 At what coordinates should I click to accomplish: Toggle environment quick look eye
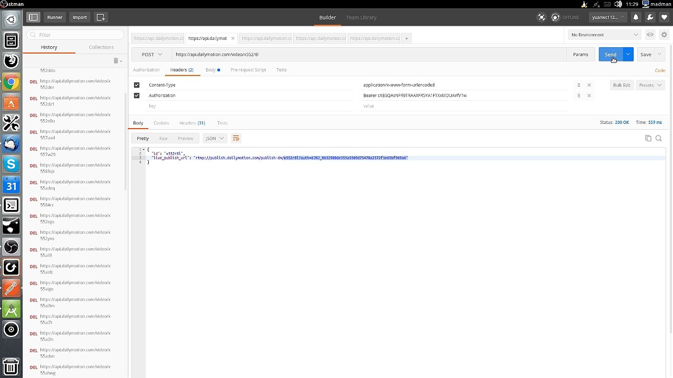pos(650,35)
